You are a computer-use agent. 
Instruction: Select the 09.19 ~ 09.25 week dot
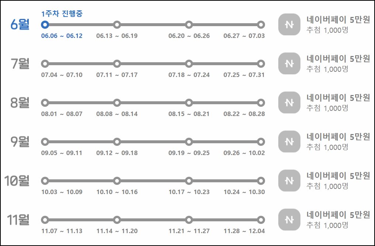click(x=189, y=142)
